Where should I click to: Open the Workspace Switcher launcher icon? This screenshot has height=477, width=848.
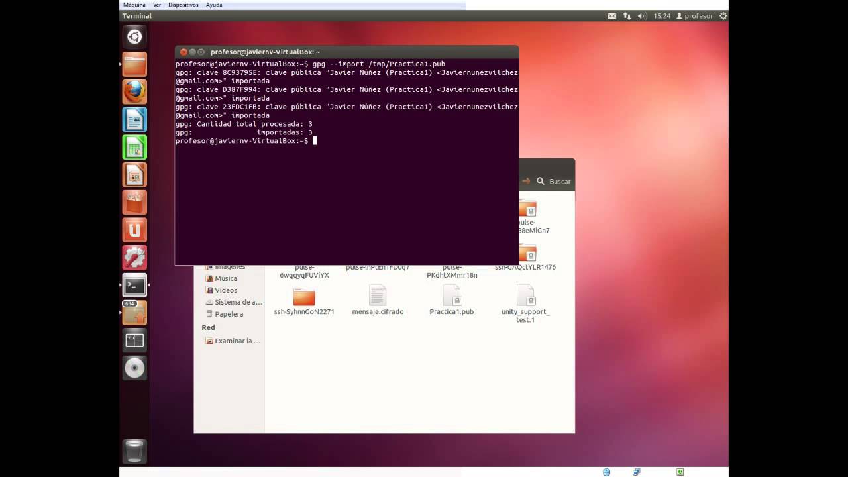pyautogui.click(x=134, y=340)
